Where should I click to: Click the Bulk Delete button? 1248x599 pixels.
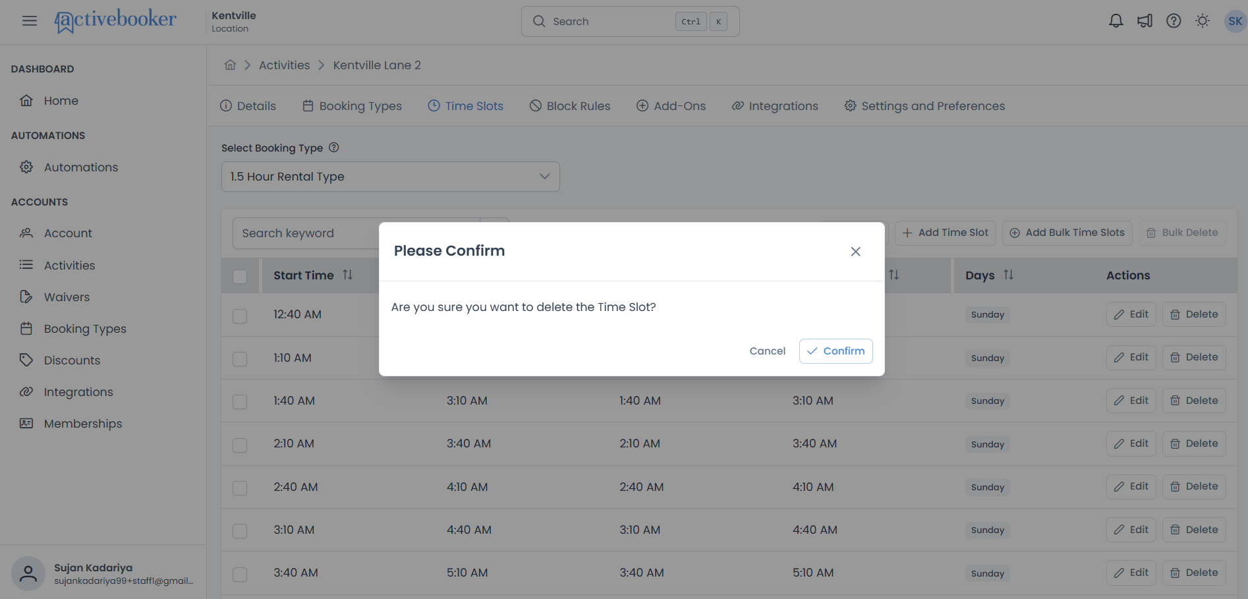tap(1182, 233)
